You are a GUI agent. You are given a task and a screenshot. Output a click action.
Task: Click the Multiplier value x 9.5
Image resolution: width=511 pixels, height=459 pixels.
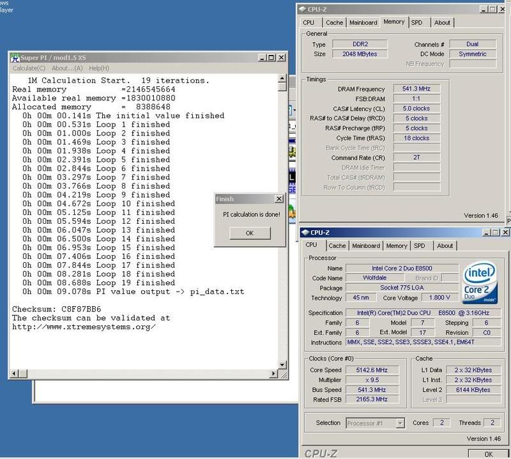pyautogui.click(x=372, y=380)
